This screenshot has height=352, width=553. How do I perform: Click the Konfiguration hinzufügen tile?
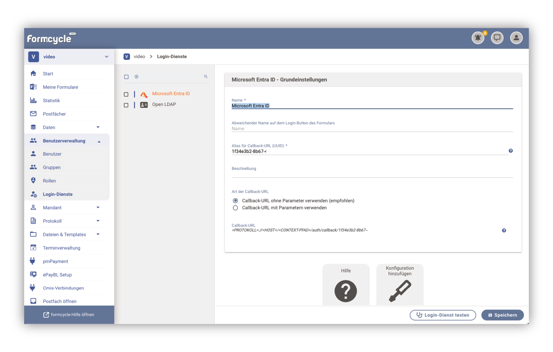pyautogui.click(x=400, y=285)
